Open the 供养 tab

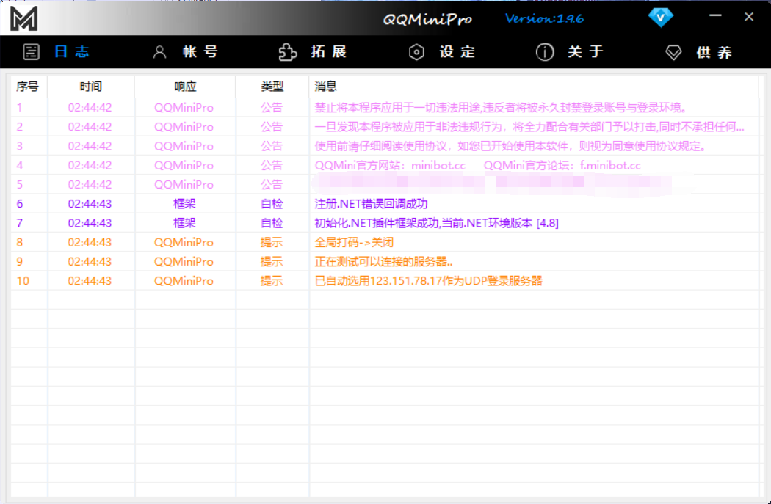[x=714, y=52]
